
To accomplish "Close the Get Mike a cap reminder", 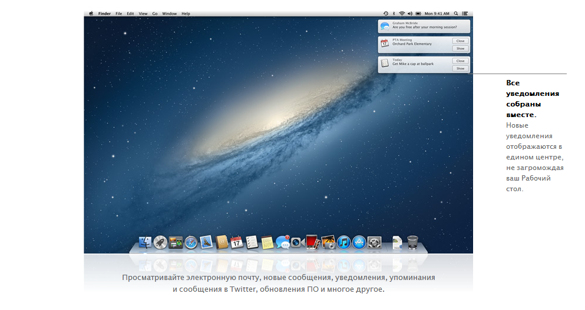I will coord(460,61).
